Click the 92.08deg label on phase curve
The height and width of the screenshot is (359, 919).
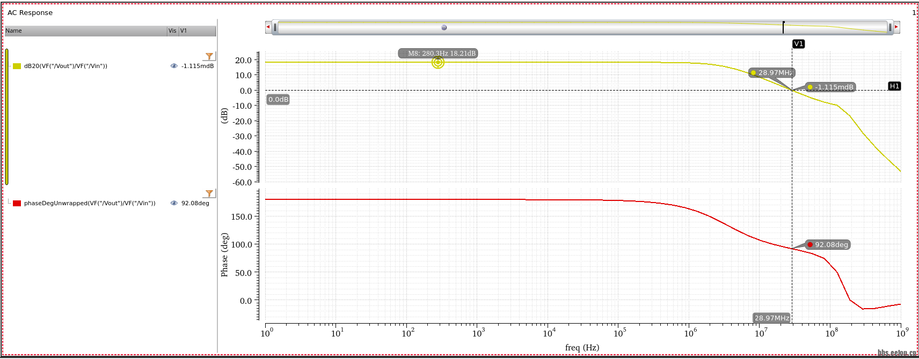pyautogui.click(x=828, y=245)
